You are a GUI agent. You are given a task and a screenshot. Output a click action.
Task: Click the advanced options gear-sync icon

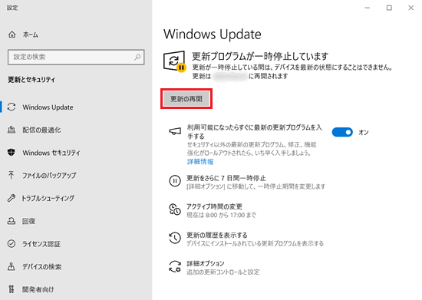pyautogui.click(x=175, y=266)
